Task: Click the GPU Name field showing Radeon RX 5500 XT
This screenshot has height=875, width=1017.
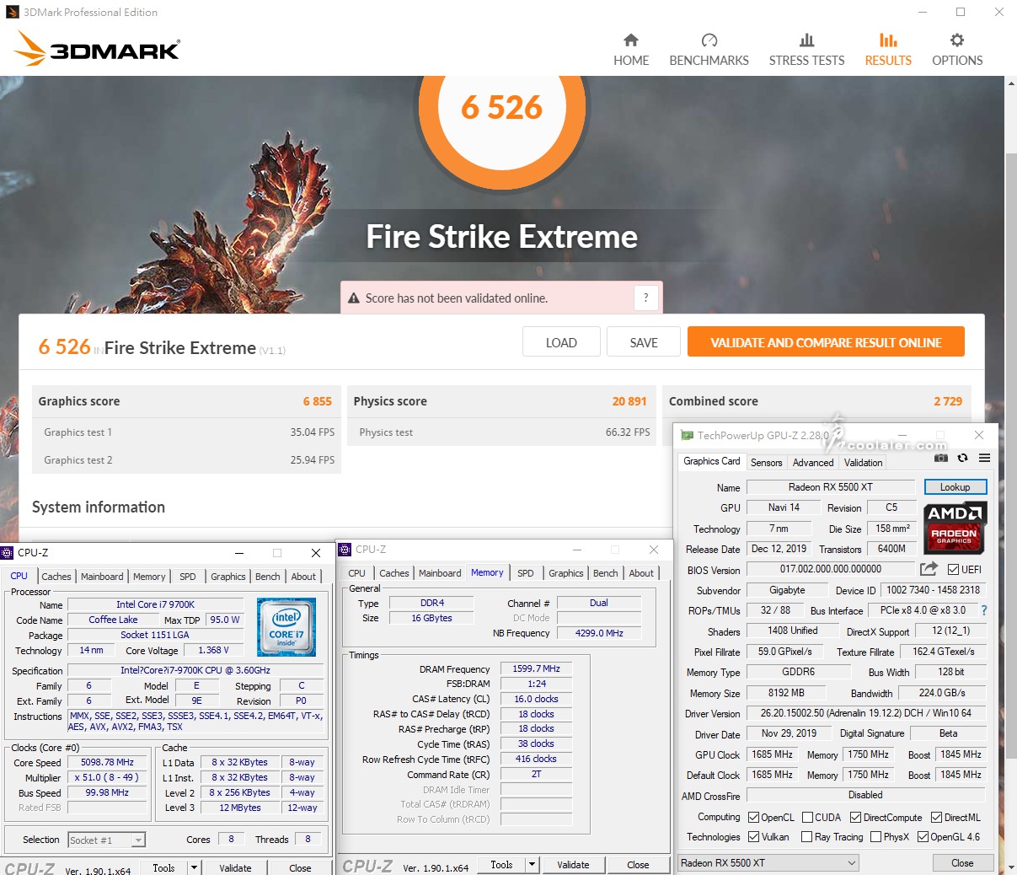Action: coord(831,487)
